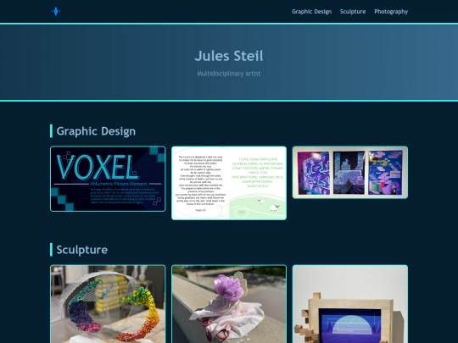Open the wooden pixel frame sculpture image
Screen dimensions: 458x343
[350, 304]
